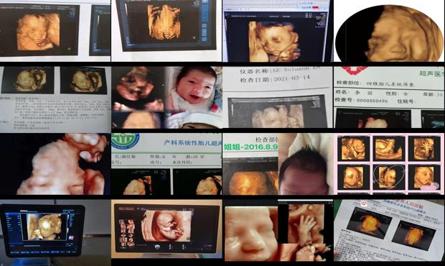Open the newborn head with dark hair photo
Image resolution: width=445 pixels, height=266 pixels.
click(306, 164)
